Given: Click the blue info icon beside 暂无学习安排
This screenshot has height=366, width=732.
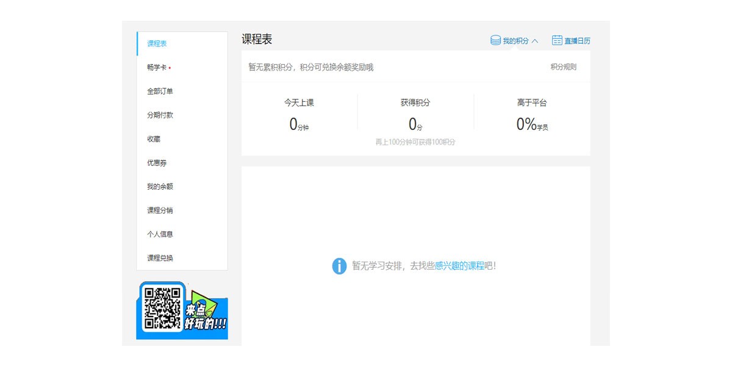Looking at the screenshot, I should 339,266.
